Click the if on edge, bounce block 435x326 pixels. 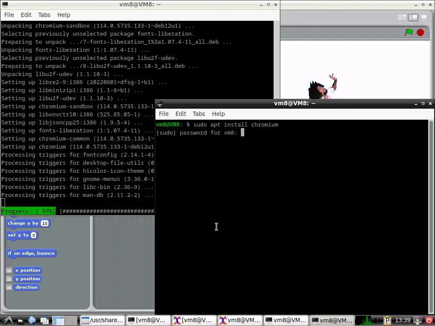point(31,253)
